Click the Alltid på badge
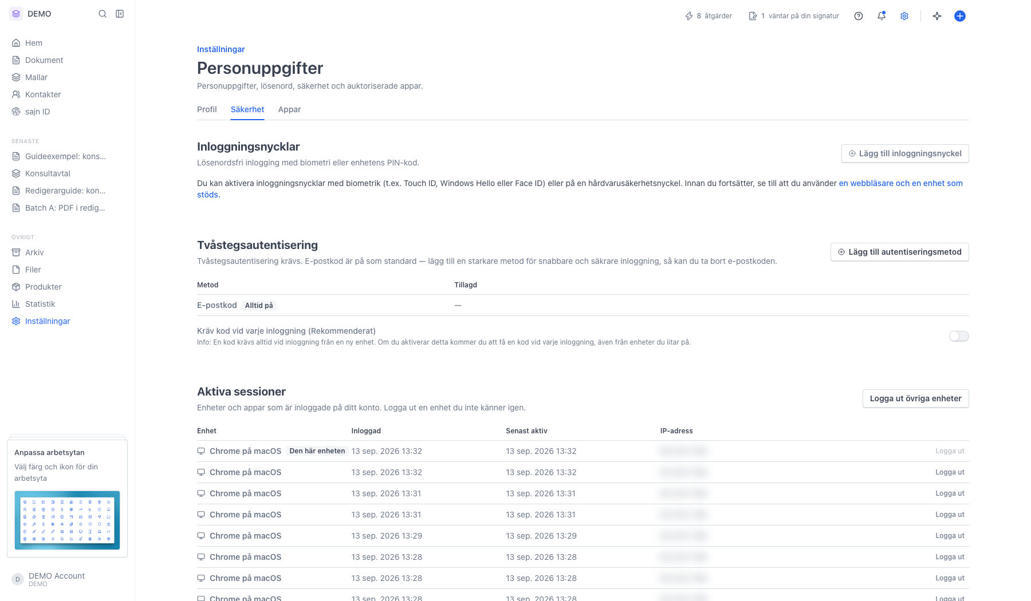 [x=259, y=306]
